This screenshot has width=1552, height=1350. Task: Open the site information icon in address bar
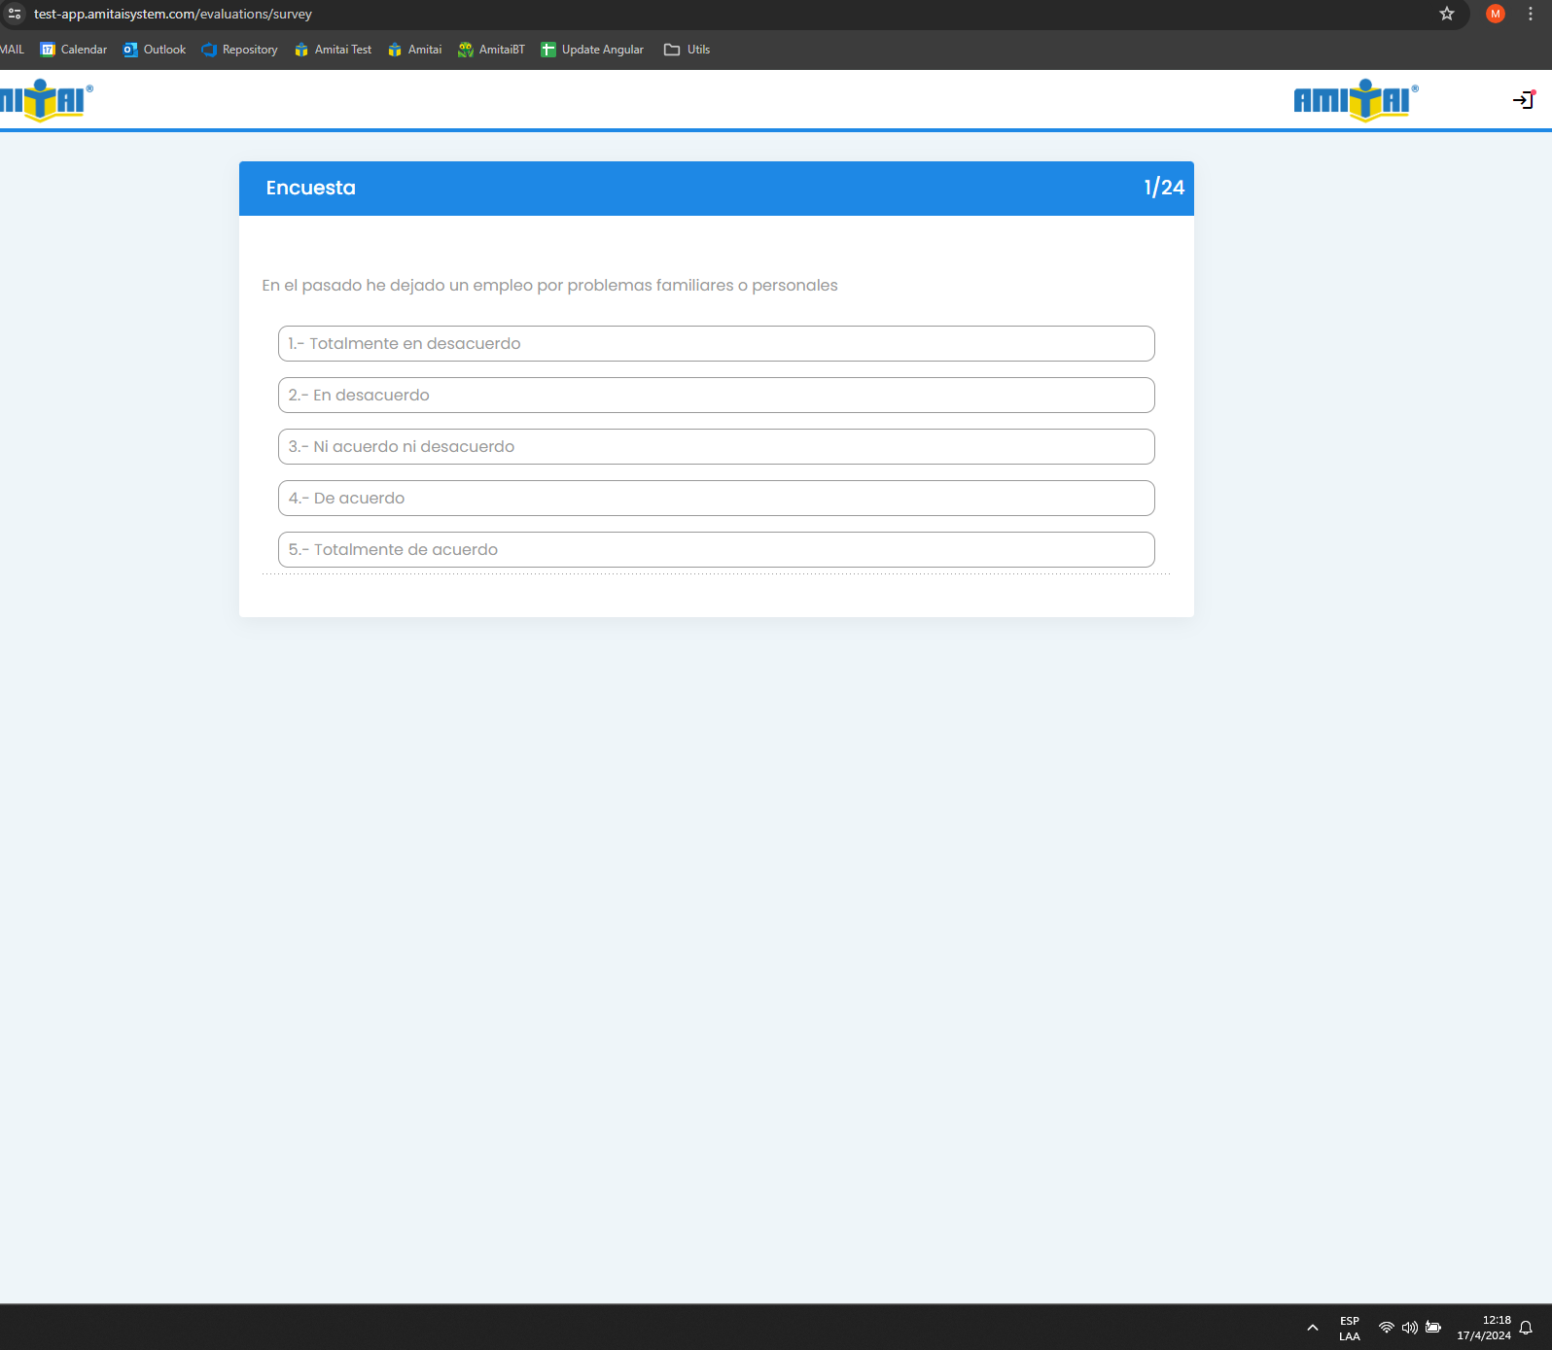tap(15, 14)
